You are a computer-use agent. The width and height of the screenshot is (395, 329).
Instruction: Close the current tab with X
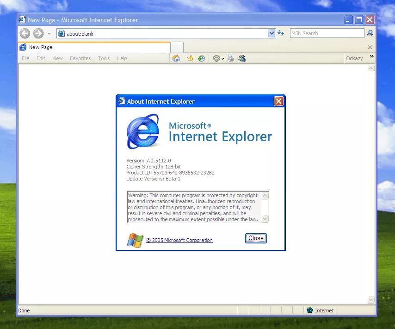[370, 47]
